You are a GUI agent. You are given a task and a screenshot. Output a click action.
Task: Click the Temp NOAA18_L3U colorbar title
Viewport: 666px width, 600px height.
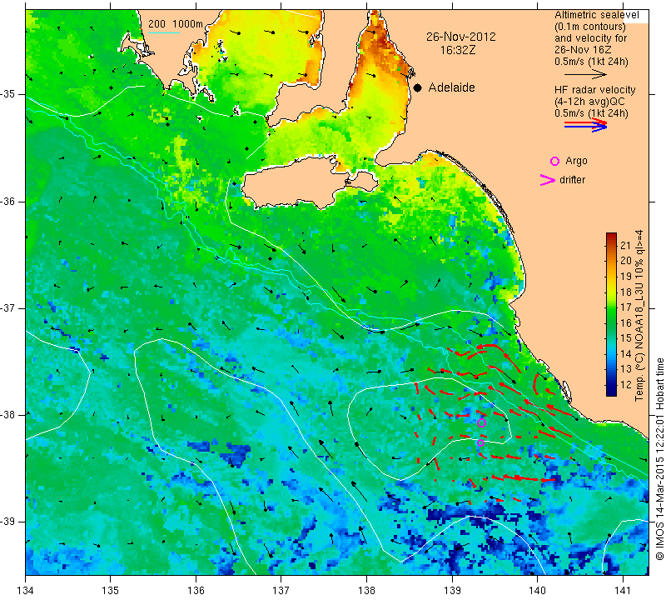click(639, 315)
